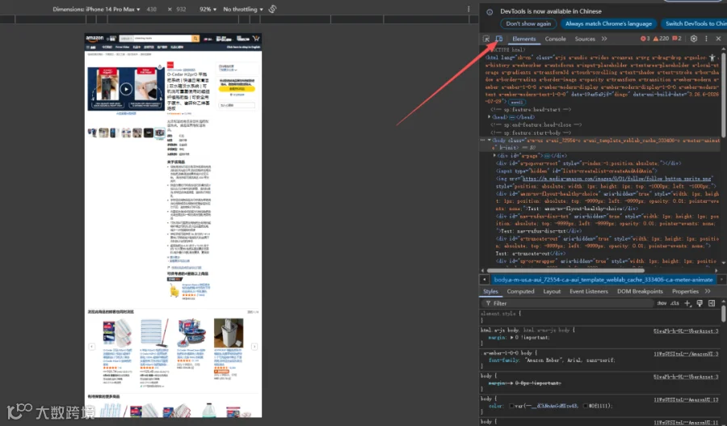Click carousel previous arrow in recommendations
Viewport: 727px width, 426px height.
click(92, 346)
